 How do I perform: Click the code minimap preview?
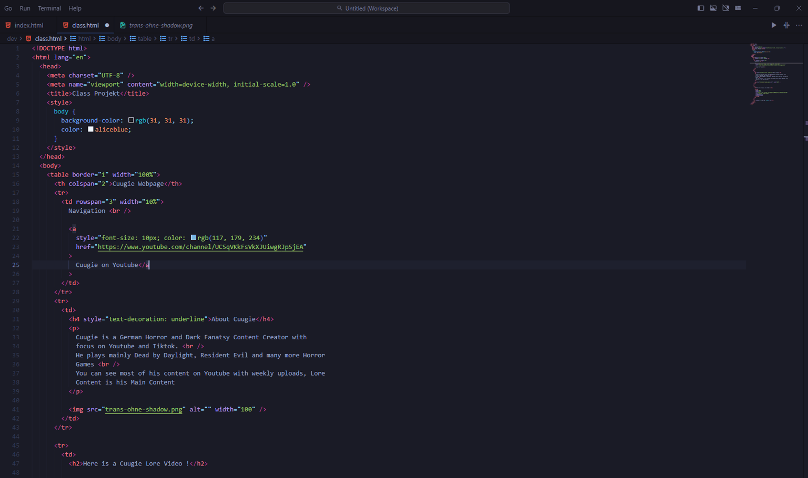pyautogui.click(x=773, y=74)
